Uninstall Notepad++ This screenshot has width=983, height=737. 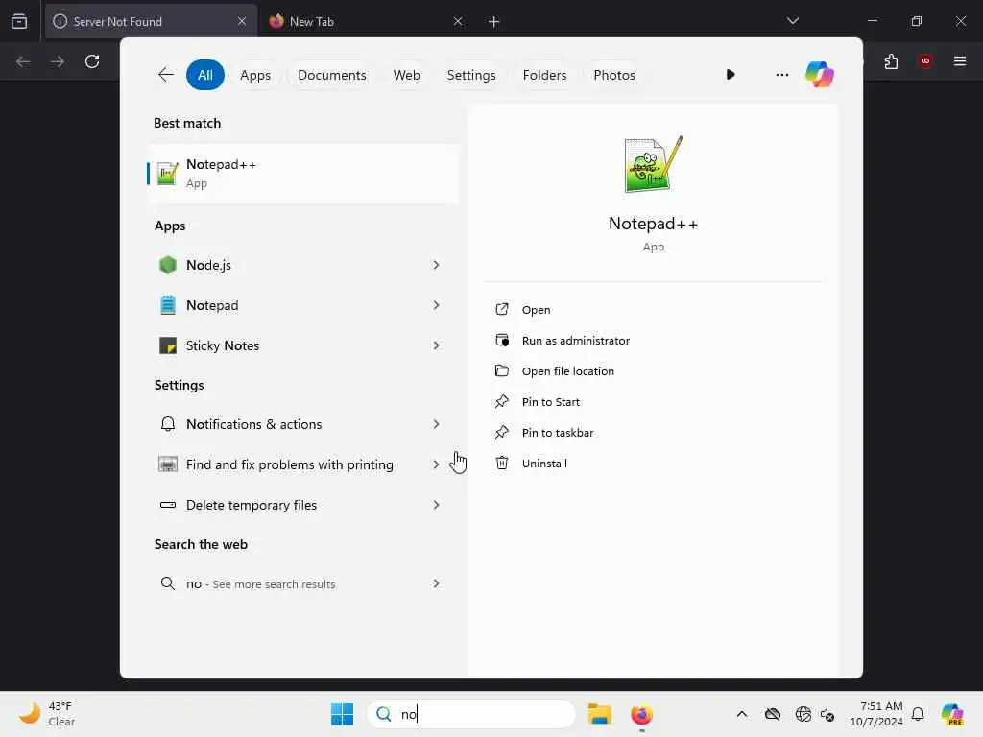(544, 464)
